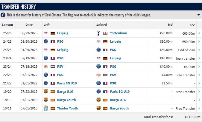
Task: Click Tottenham club crest icon
Action: coord(98,33)
